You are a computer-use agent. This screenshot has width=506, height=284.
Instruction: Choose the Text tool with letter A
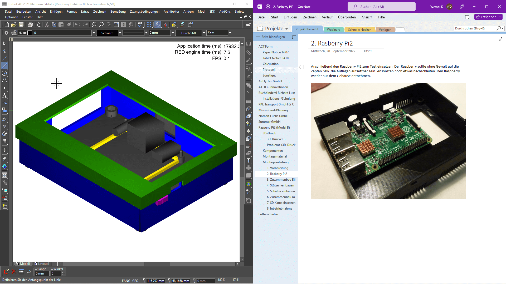4,95
